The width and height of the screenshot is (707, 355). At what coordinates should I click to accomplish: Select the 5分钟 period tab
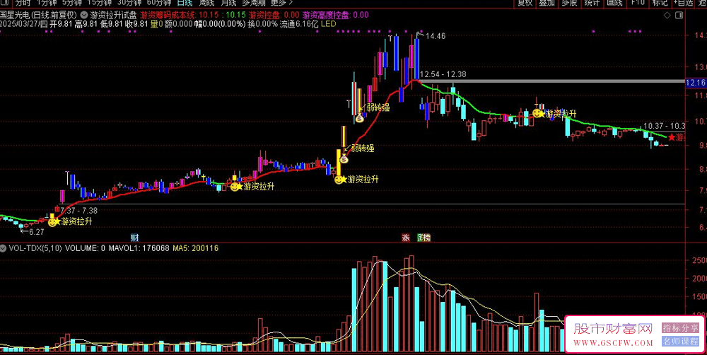pos(71,3)
